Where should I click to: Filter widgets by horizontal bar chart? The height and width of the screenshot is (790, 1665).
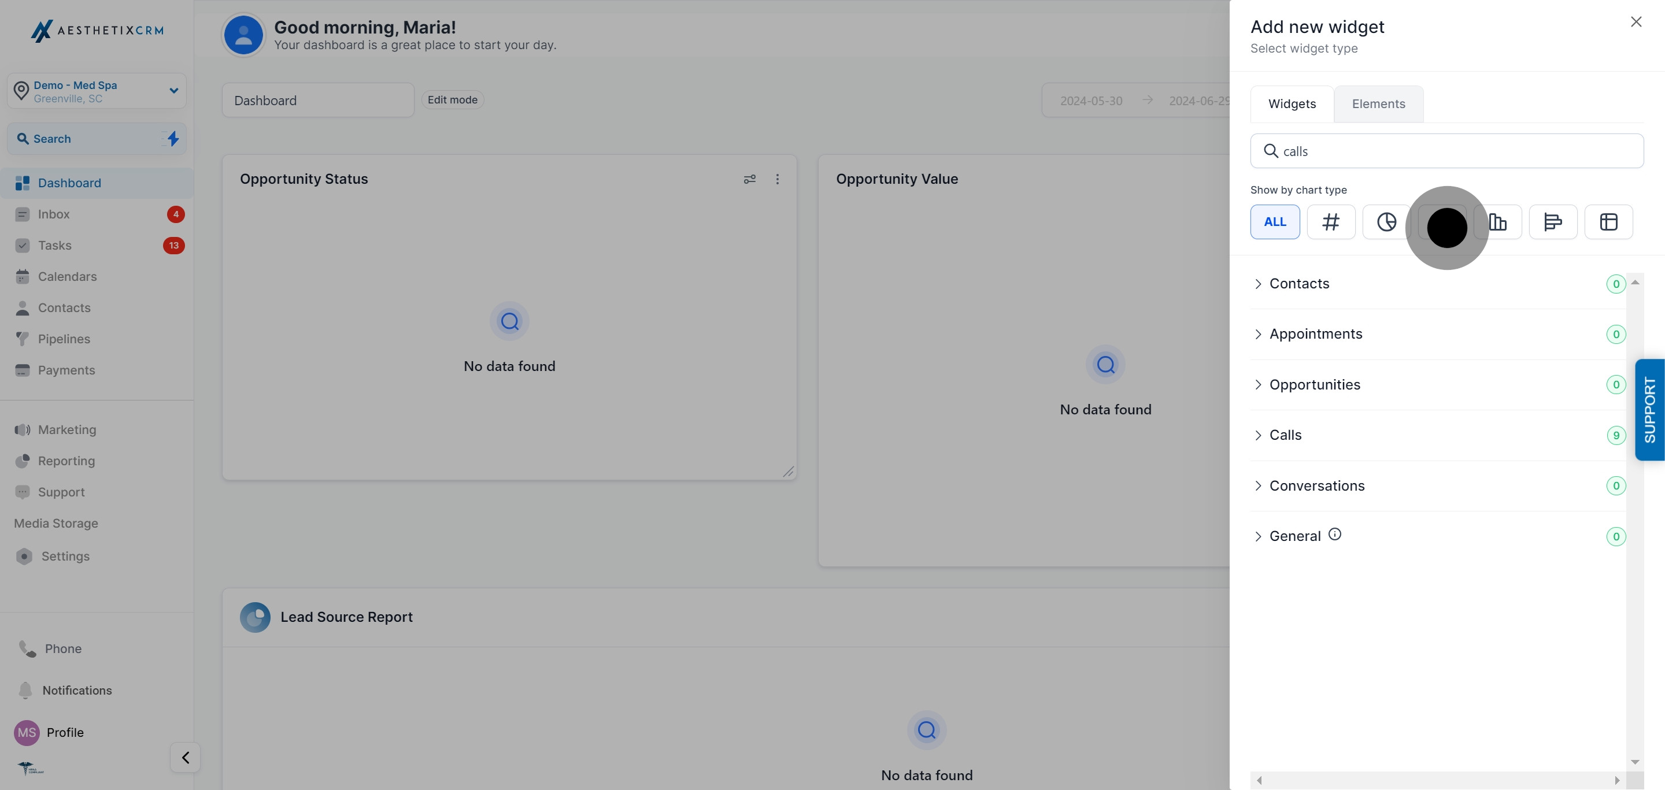click(x=1552, y=221)
